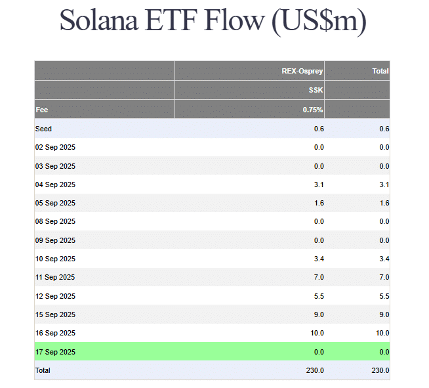429x388 pixels.
Task: Select the REX-Osprey column header
Action: point(302,71)
